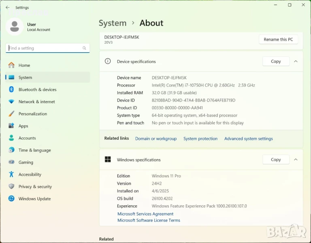Copy the Device specifications
This screenshot has height=243, width=311.
[276, 62]
